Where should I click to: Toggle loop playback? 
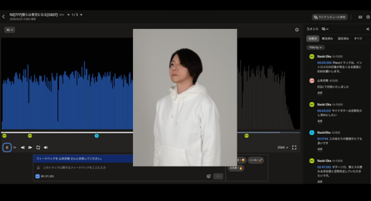[38, 148]
